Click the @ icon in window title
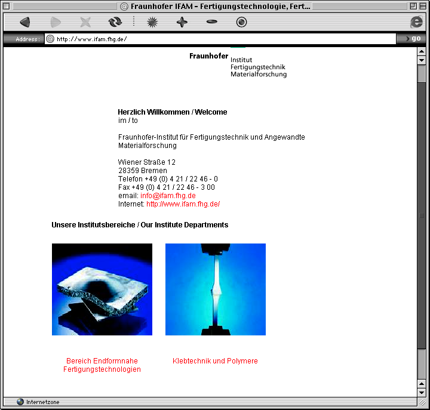The height and width of the screenshot is (410, 430). pos(124,7)
